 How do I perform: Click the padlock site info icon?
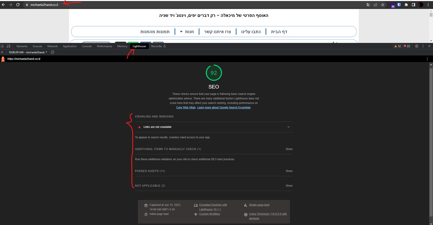click(27, 5)
